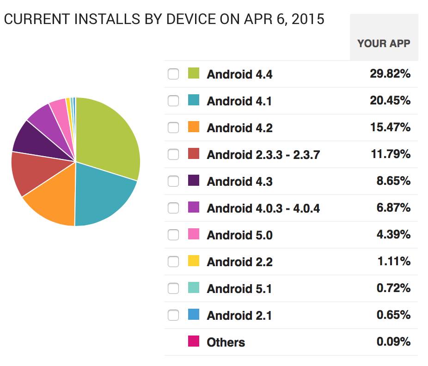Check the Android 4.4 checkbox
The image size is (428, 366).
coord(173,74)
